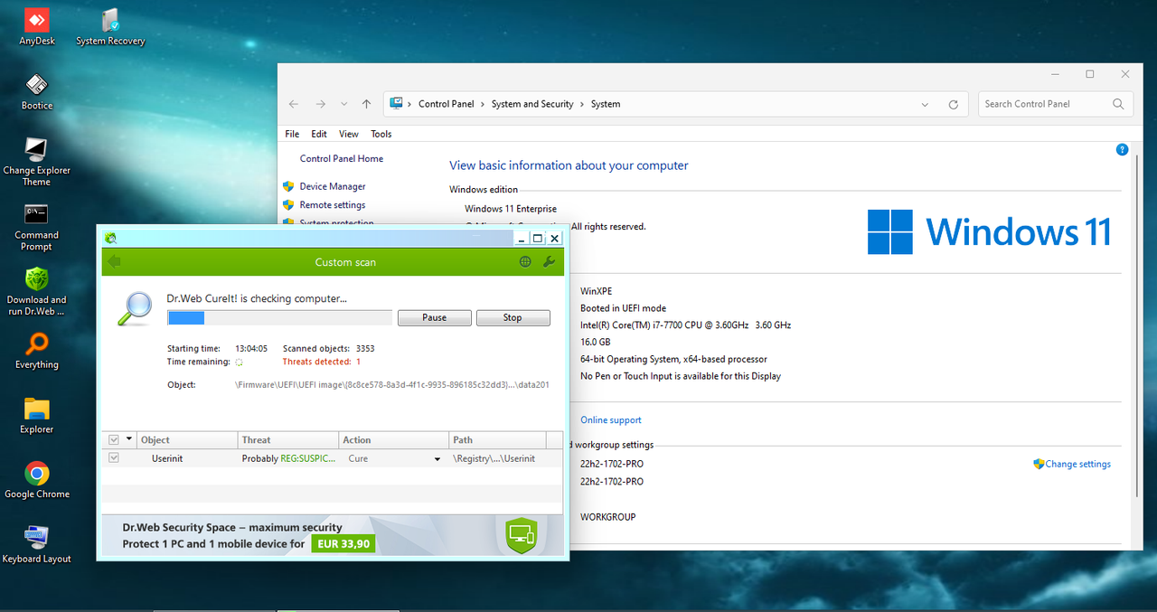This screenshot has width=1157, height=612.
Task: Select the Keyboard Layout desktop icon
Action: (36, 545)
